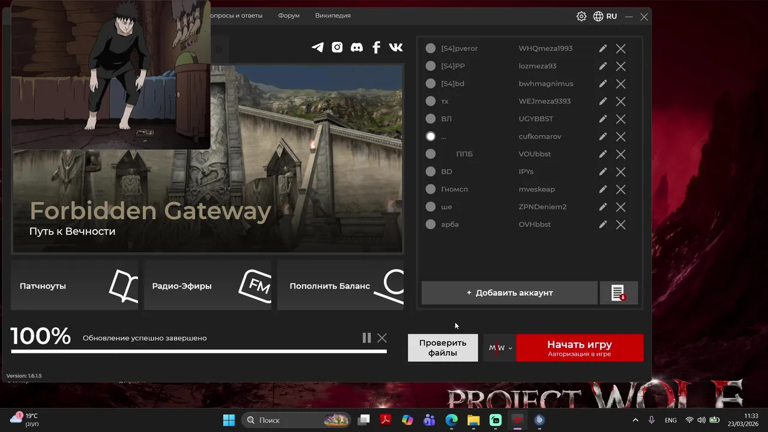Edit the bwhmagnimus account
Viewport: 768px width, 432px height.
tap(603, 83)
